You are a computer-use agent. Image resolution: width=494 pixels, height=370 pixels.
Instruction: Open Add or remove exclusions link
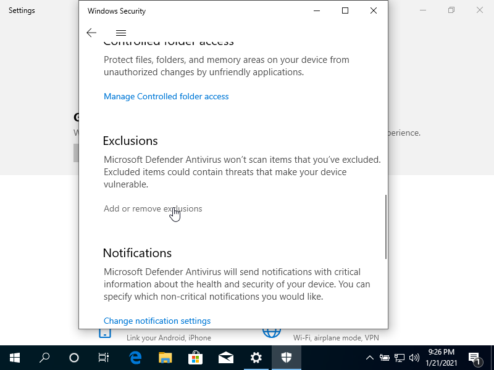pyautogui.click(x=153, y=208)
